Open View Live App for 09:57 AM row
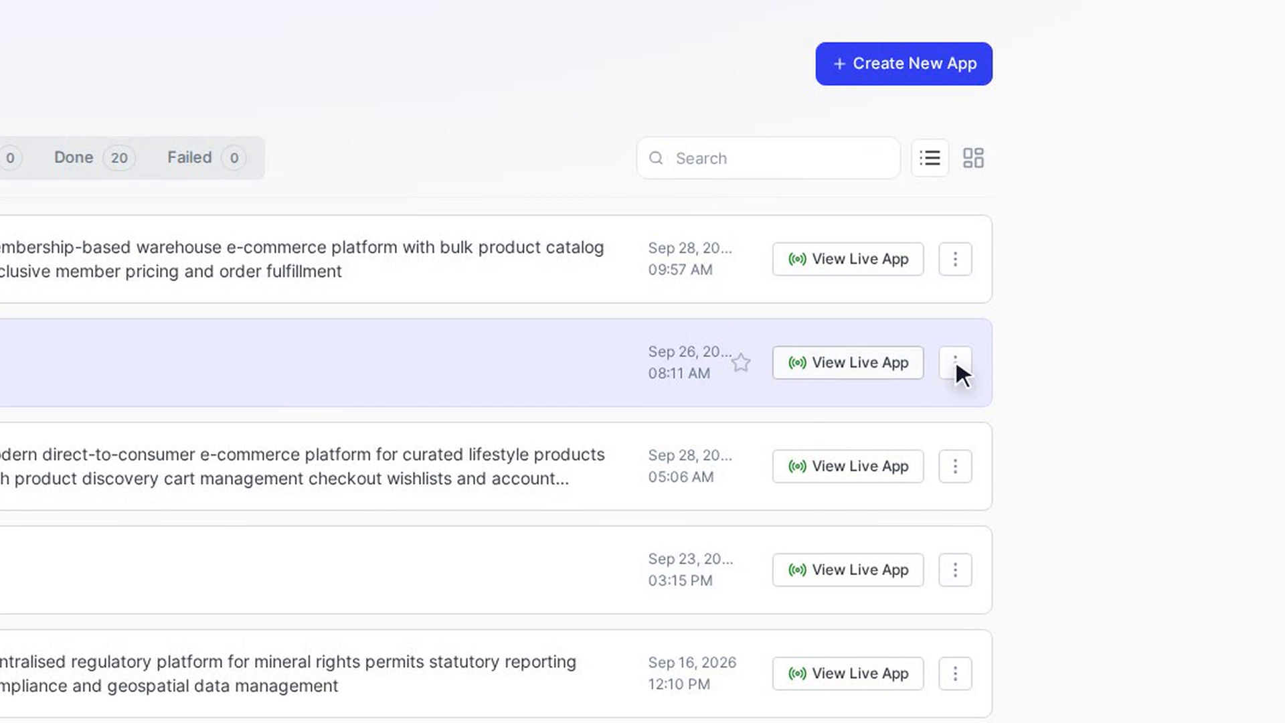Image resolution: width=1285 pixels, height=723 pixels. [848, 259]
